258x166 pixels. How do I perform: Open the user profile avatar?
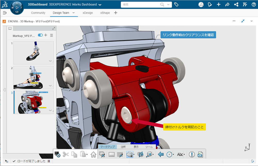[x=201, y=4]
